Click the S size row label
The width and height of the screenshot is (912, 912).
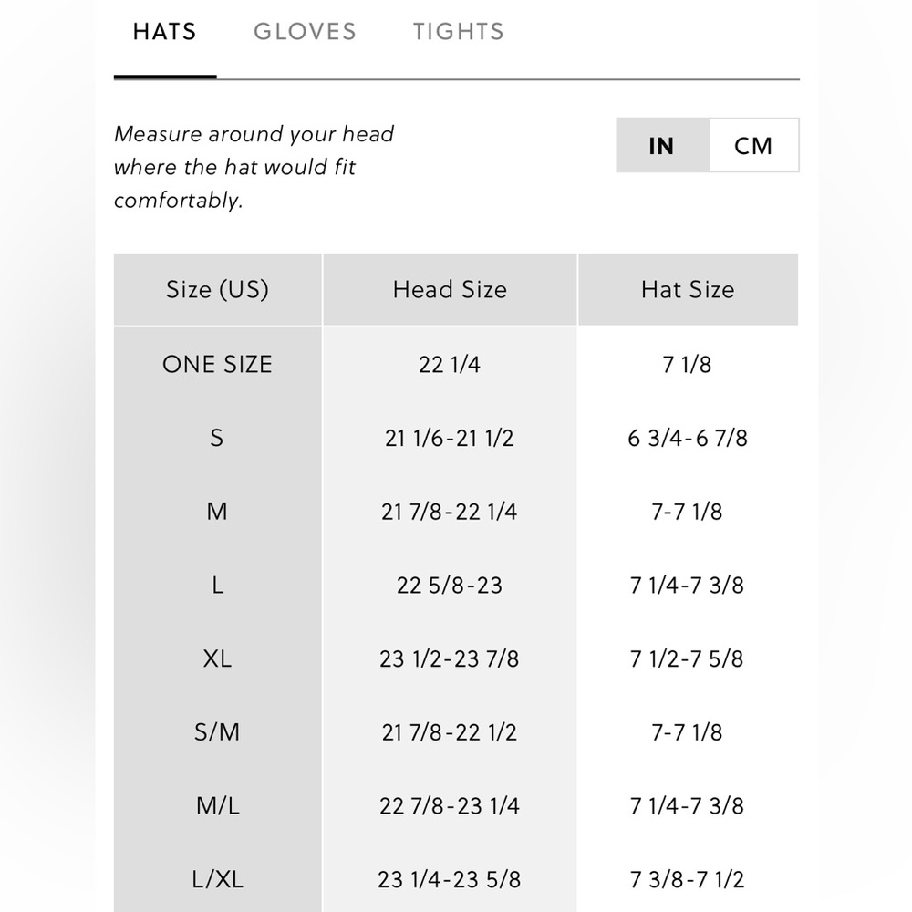pyautogui.click(x=217, y=438)
